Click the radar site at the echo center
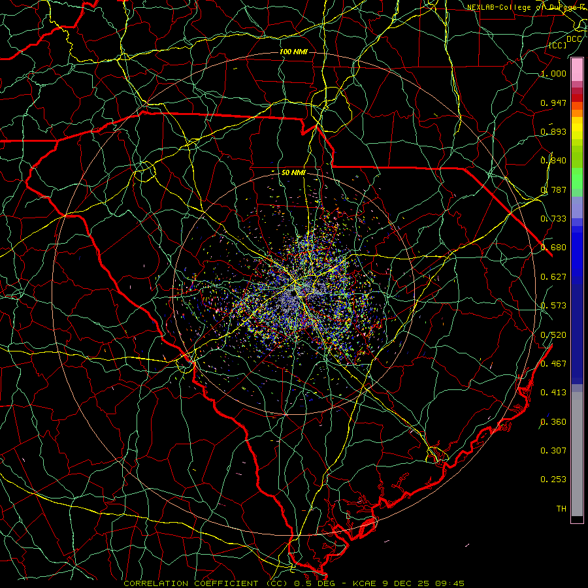Viewport: 588px width, 588px height. (x=293, y=293)
